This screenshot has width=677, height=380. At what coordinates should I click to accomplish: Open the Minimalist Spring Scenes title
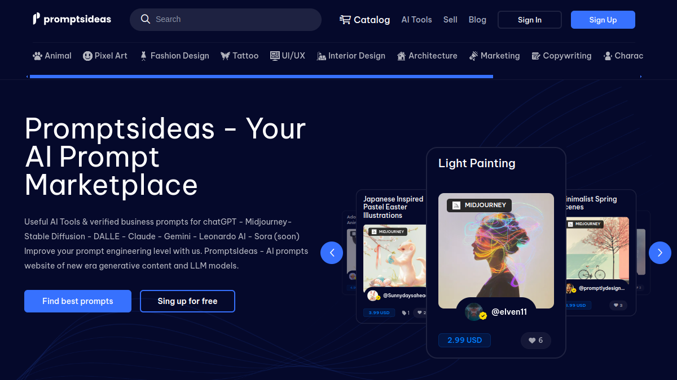point(591,203)
